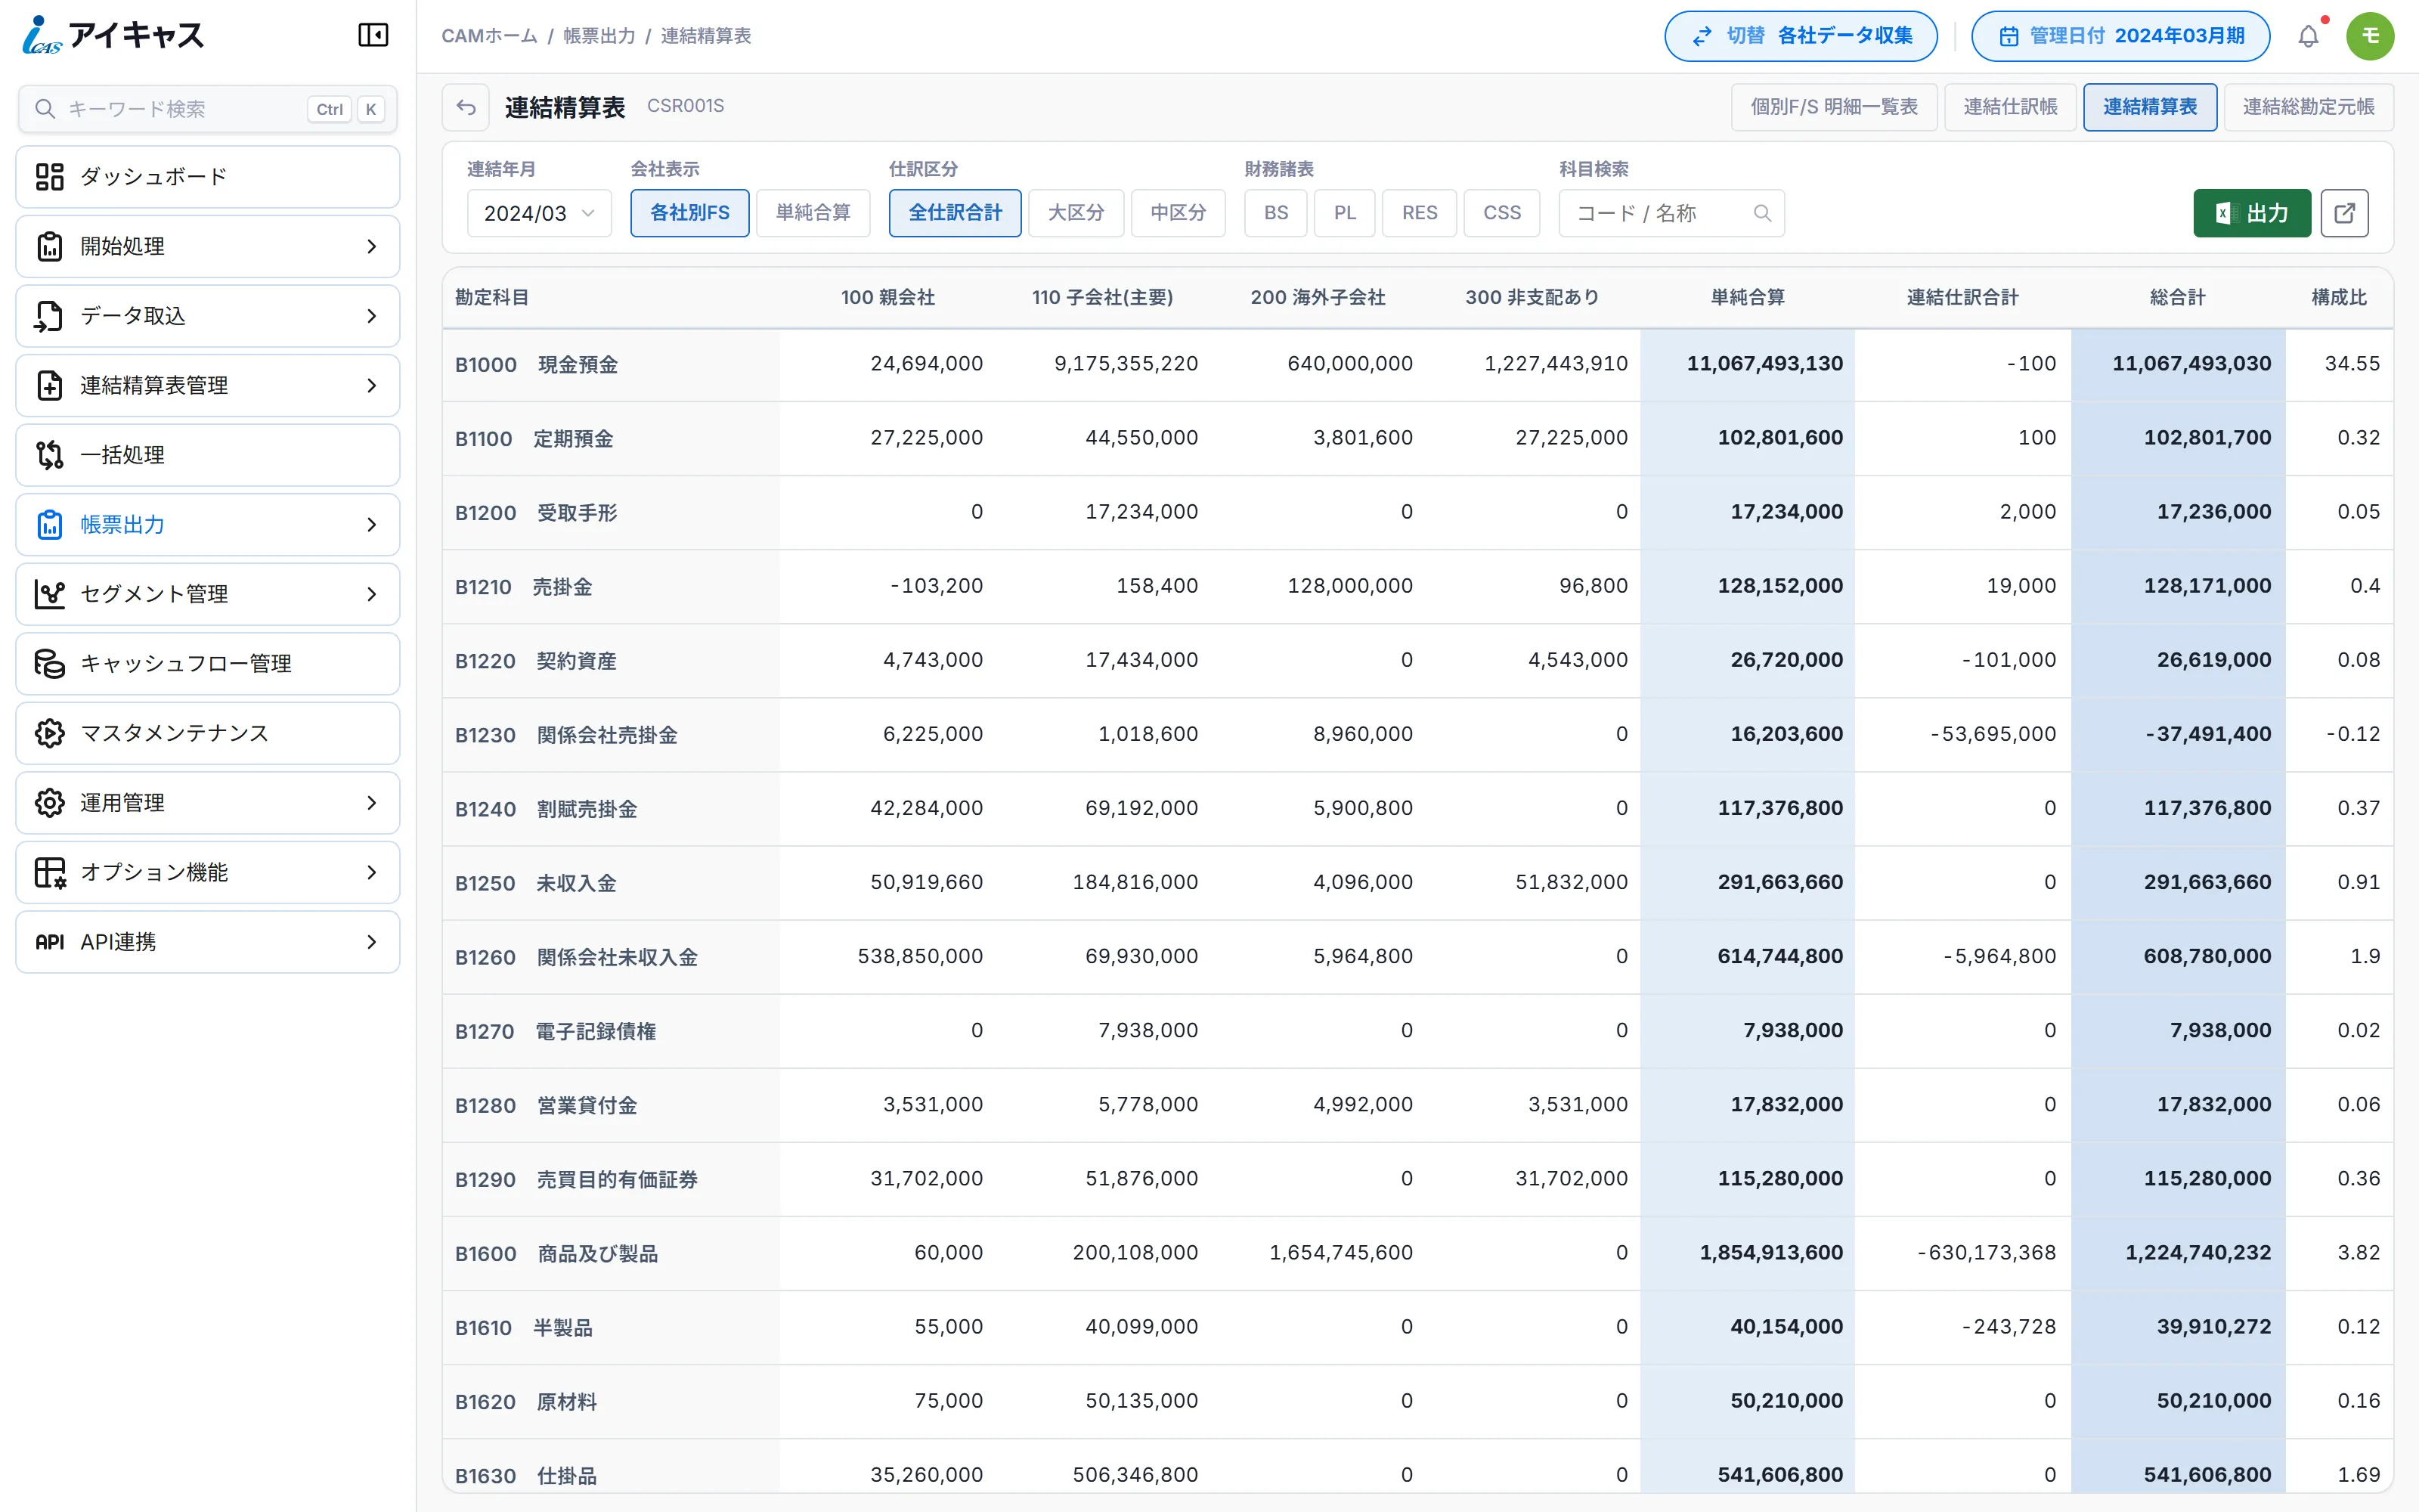Toggle BS financial statement filter
The image size is (2419, 1512).
(x=1275, y=213)
